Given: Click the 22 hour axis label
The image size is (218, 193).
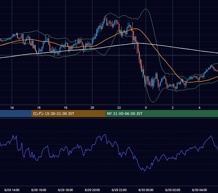Looking at the screenshot, I should (119, 108).
